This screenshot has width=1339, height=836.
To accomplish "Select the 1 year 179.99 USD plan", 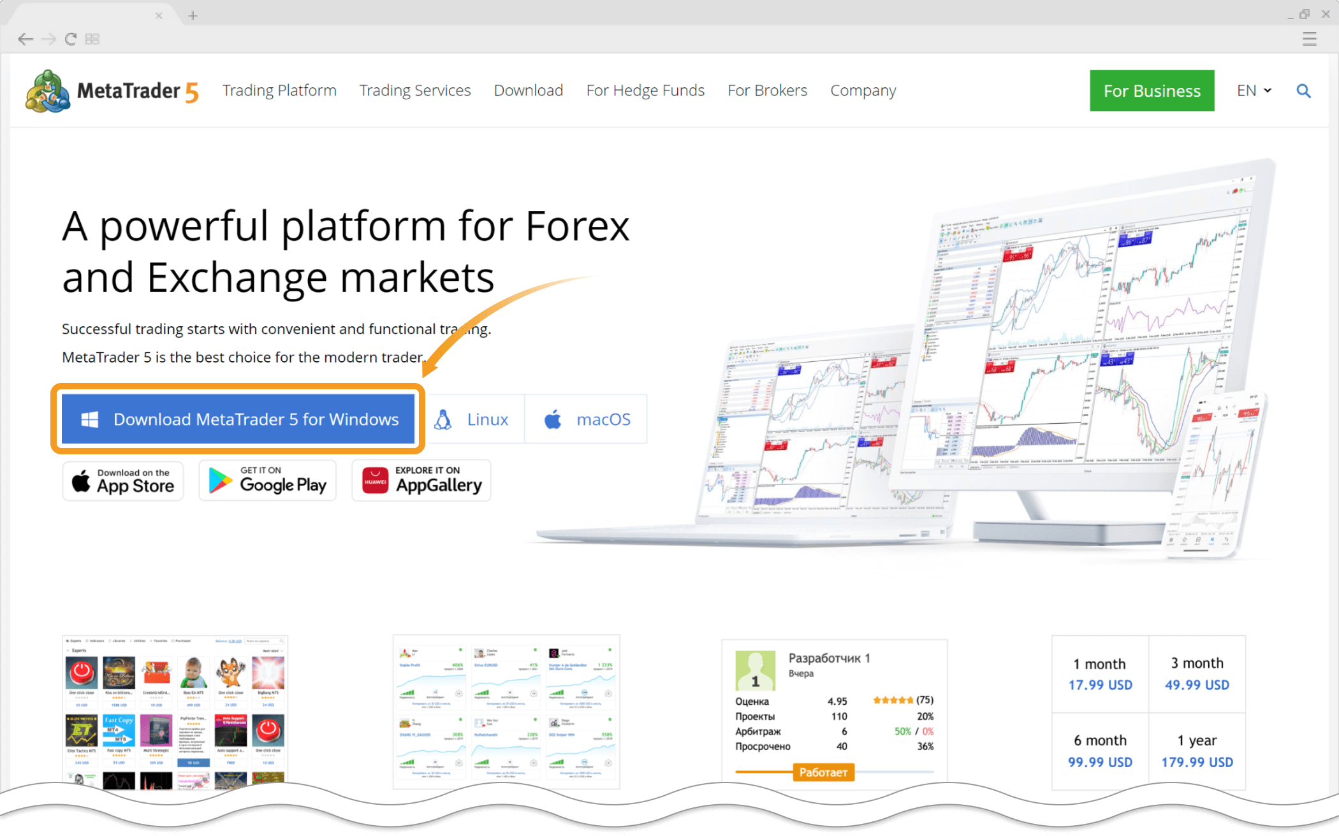I will 1197,751.
